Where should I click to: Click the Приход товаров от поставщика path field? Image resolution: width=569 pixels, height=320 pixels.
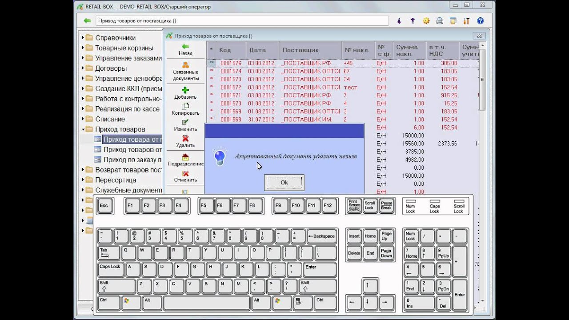pos(242,21)
